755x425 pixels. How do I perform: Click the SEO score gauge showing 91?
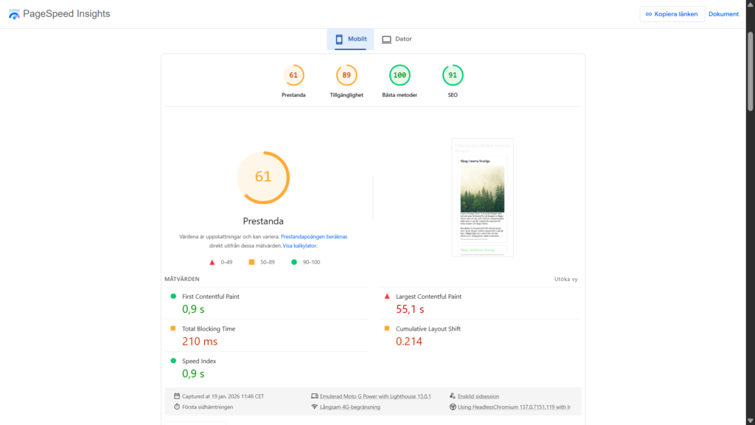(452, 75)
